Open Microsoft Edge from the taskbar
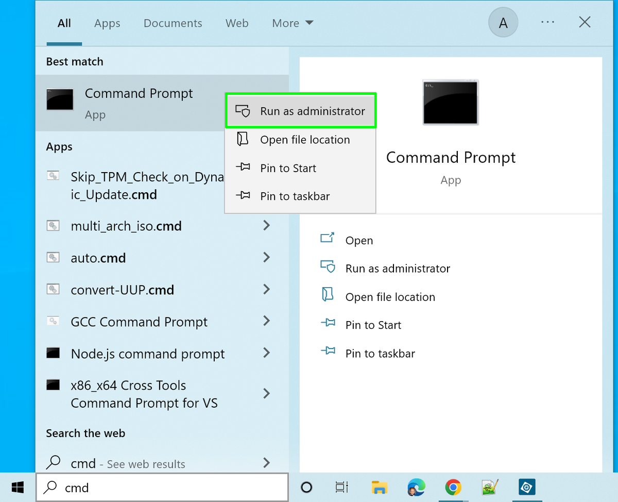Image resolution: width=618 pixels, height=502 pixels. 416,487
